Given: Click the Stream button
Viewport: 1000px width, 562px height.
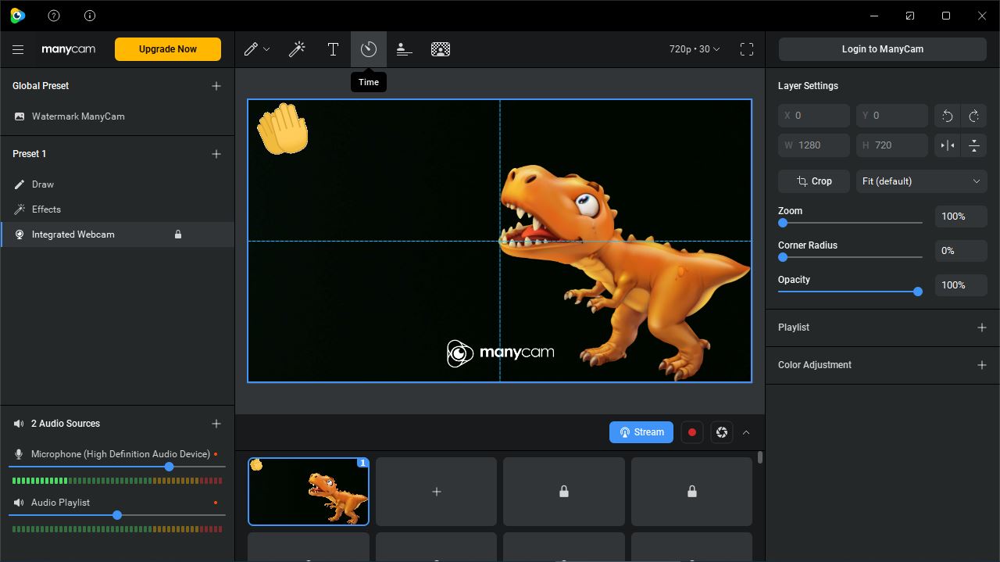Looking at the screenshot, I should tap(641, 432).
